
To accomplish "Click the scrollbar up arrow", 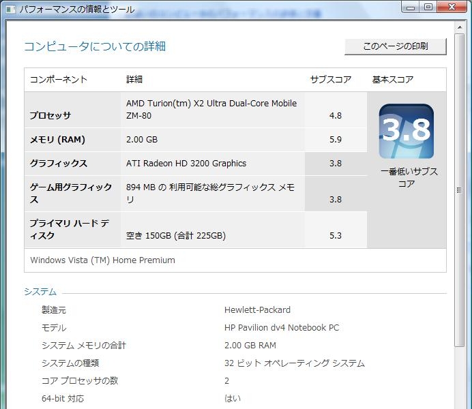I will coord(459,27).
